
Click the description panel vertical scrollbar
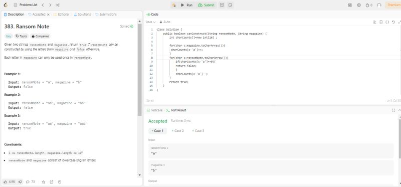click(140, 69)
